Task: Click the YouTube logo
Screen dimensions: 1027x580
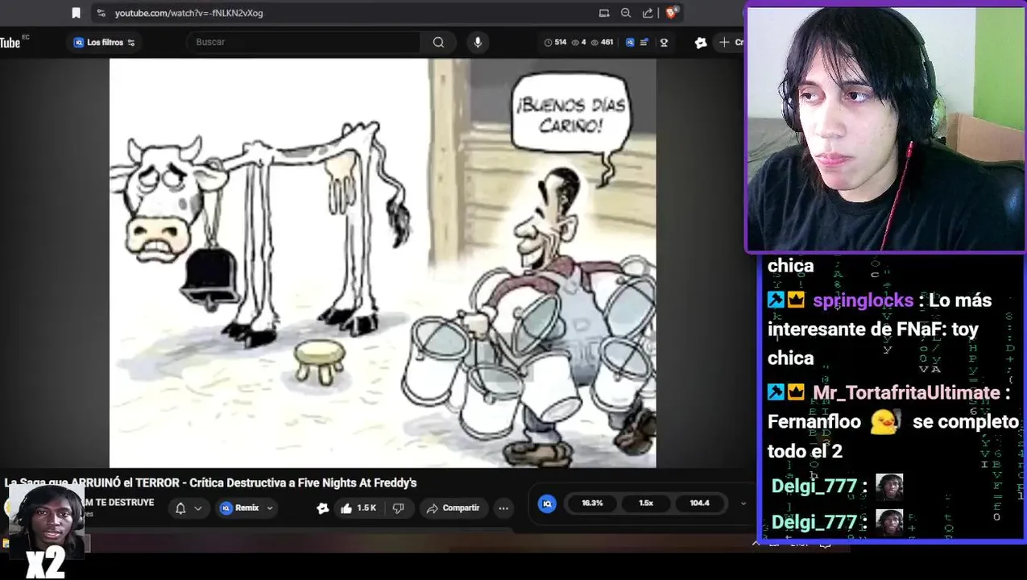Action: (x=10, y=43)
